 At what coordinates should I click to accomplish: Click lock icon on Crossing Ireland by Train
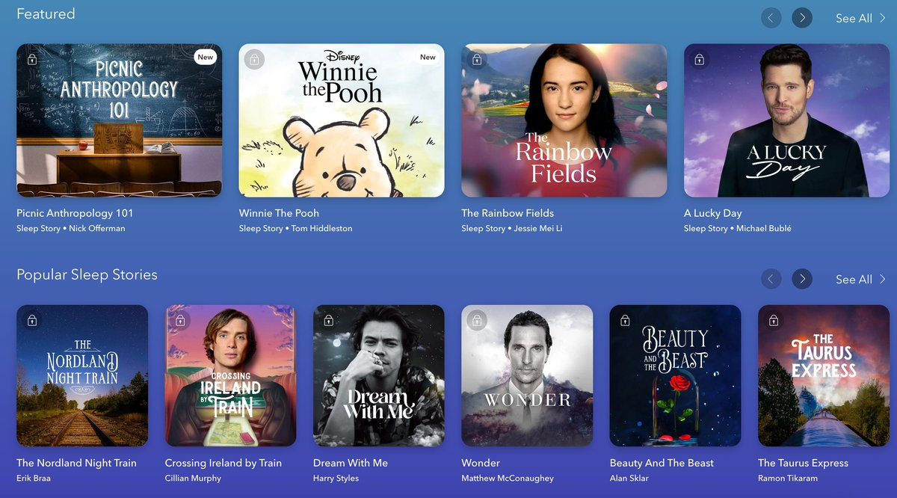pos(180,320)
